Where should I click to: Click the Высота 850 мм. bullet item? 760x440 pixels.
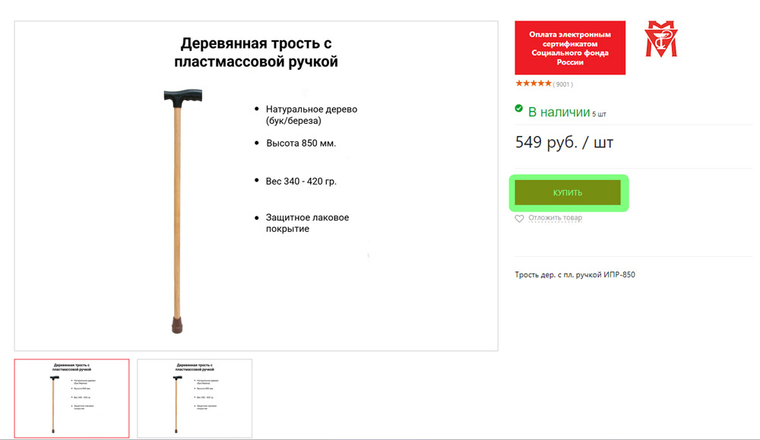point(301,144)
